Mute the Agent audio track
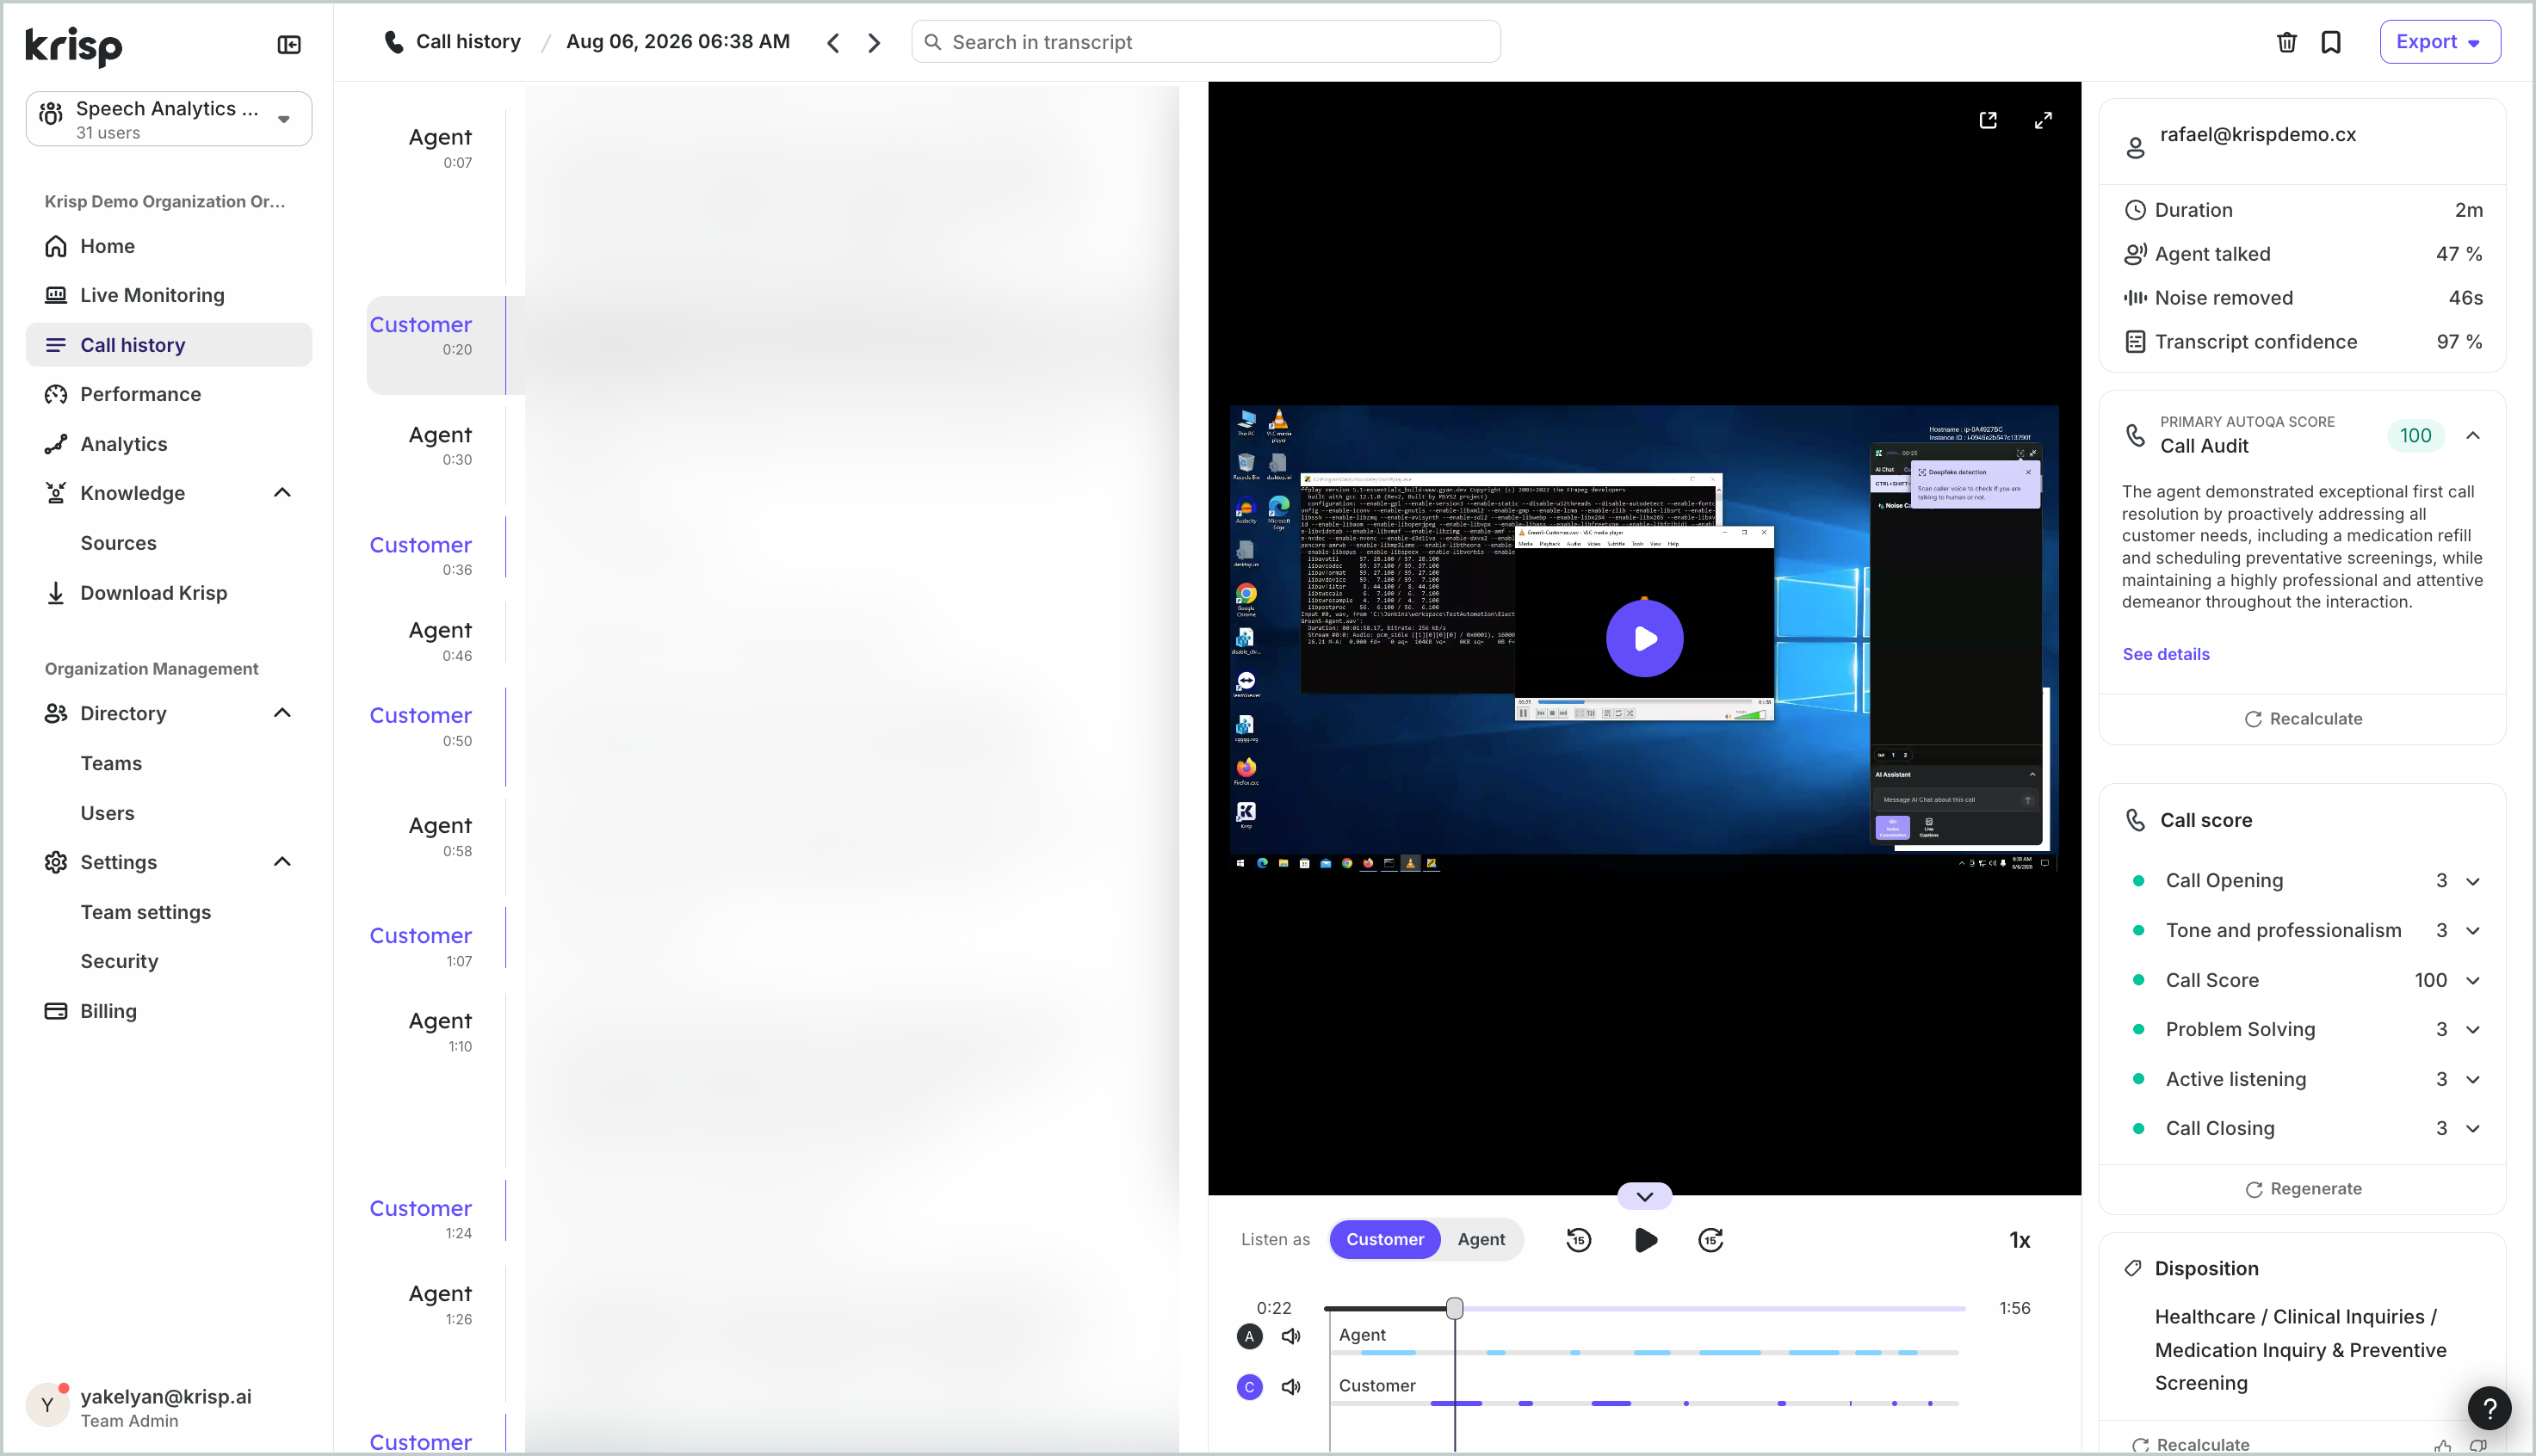This screenshot has width=2536, height=1456. 1291,1336
